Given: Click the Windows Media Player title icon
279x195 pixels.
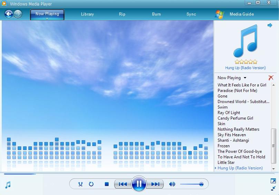Looking at the screenshot, I should click(4, 3).
